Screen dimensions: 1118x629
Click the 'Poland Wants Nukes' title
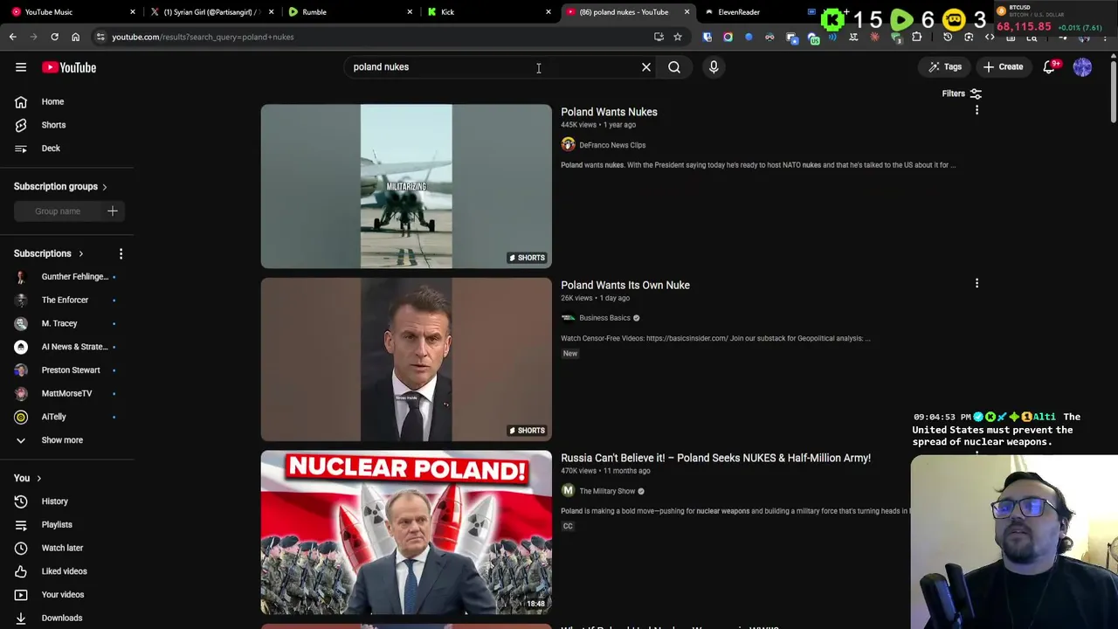pyautogui.click(x=609, y=112)
